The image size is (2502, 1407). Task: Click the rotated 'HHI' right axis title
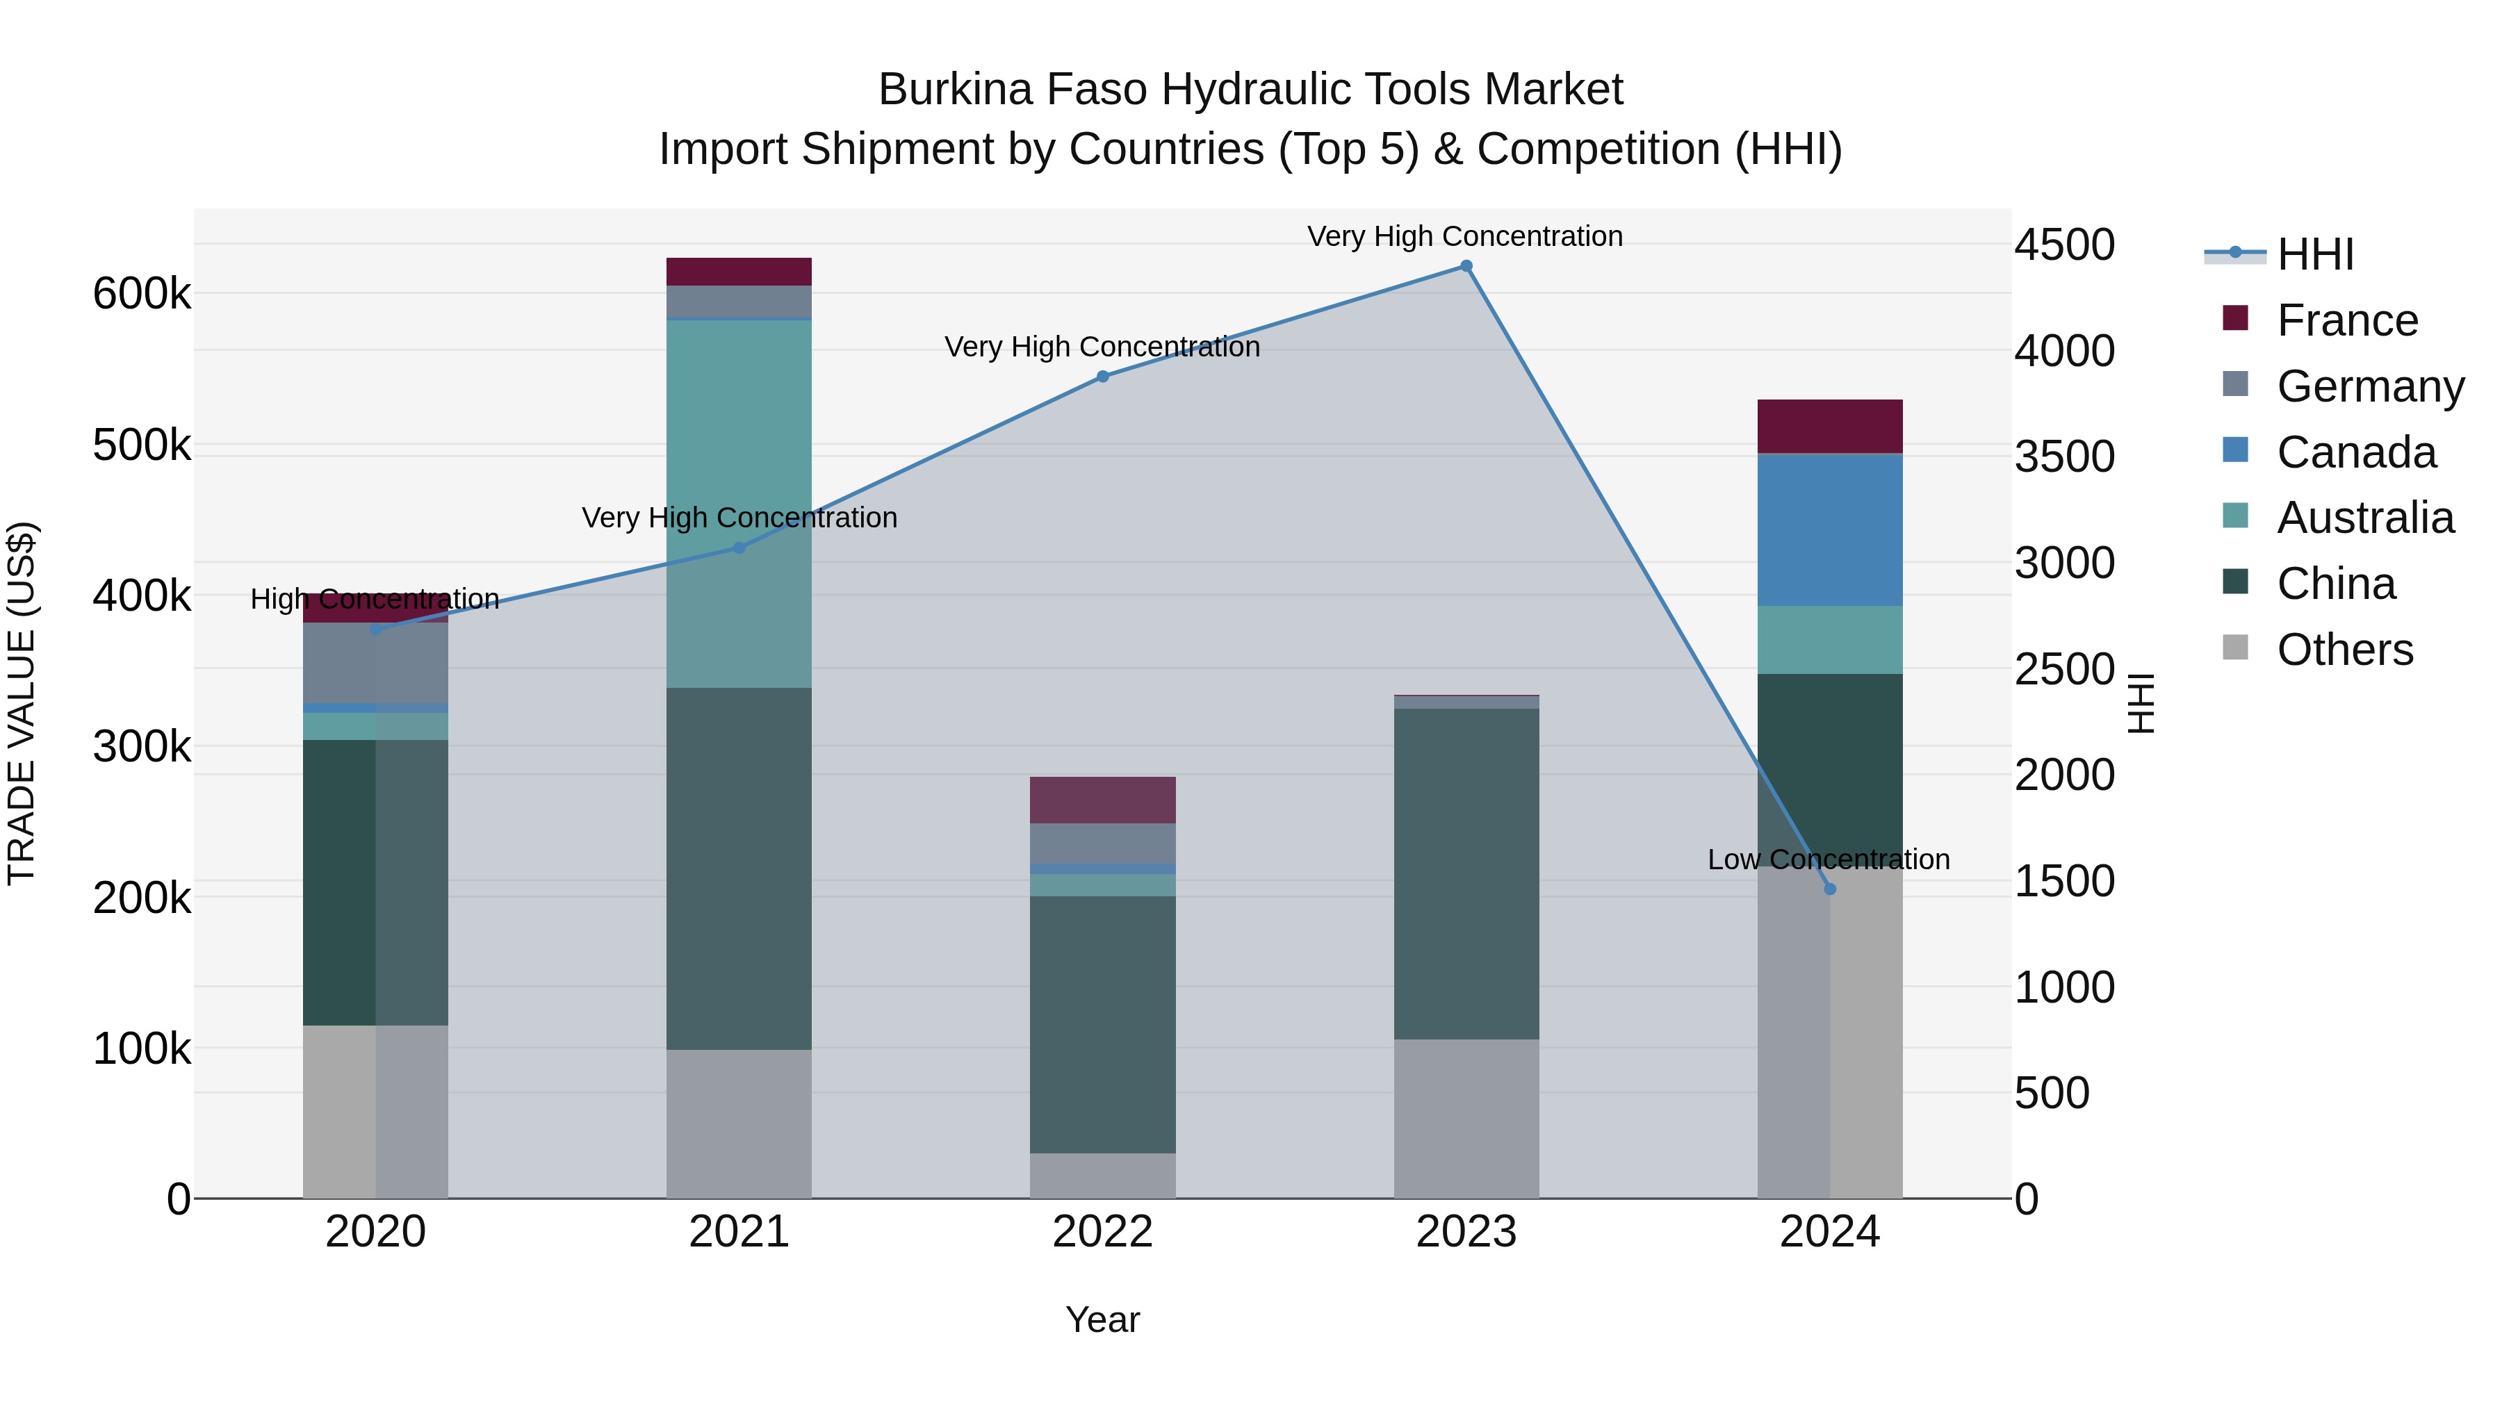tap(2141, 703)
